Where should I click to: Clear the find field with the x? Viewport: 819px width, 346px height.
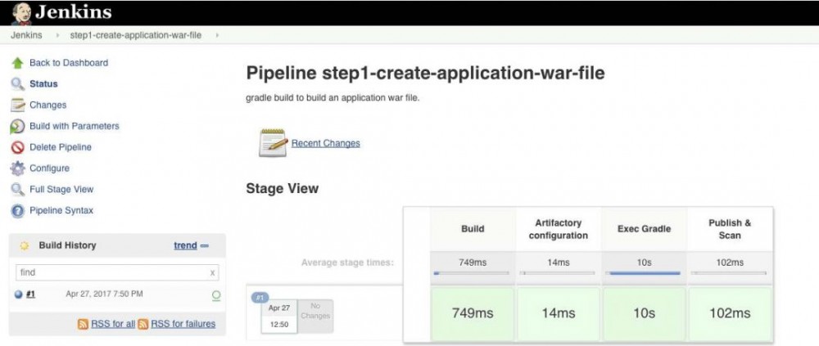pos(213,272)
